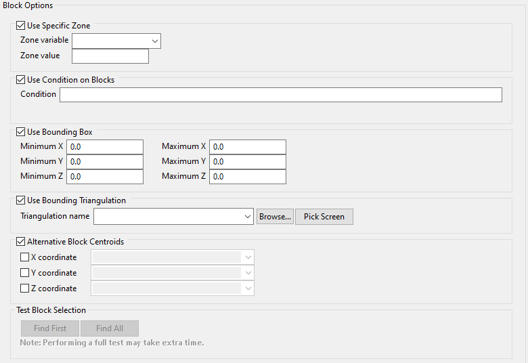Select the Maximum Y input box

click(248, 162)
